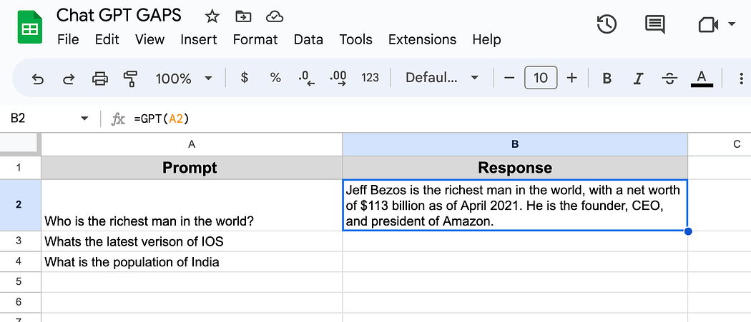Select row 6 header

[20, 303]
